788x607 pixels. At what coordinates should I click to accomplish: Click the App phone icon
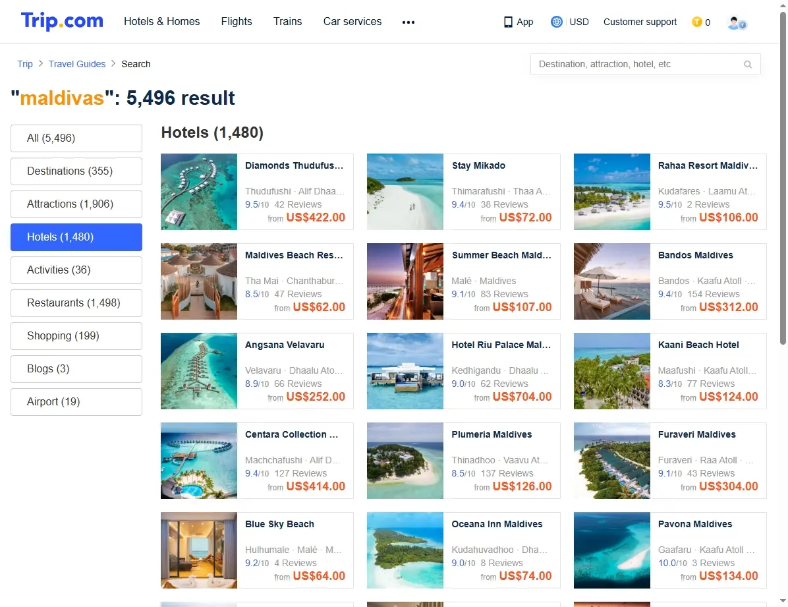pos(508,22)
